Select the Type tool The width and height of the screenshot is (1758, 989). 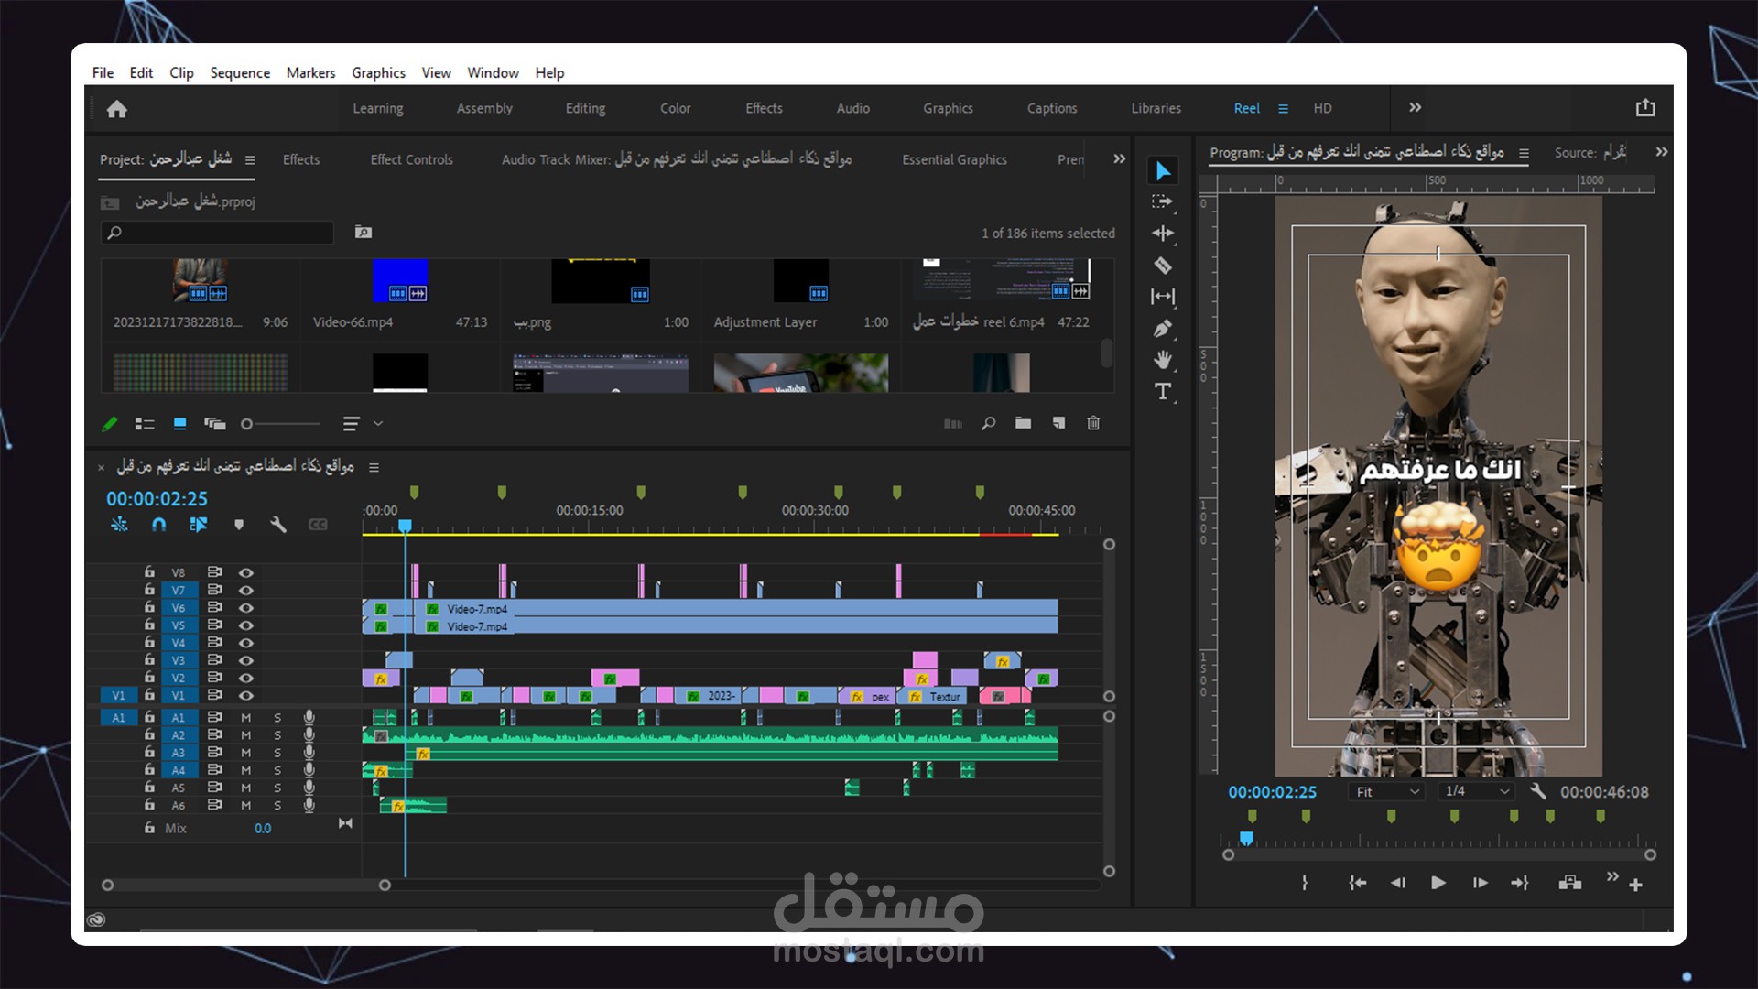[1162, 392]
